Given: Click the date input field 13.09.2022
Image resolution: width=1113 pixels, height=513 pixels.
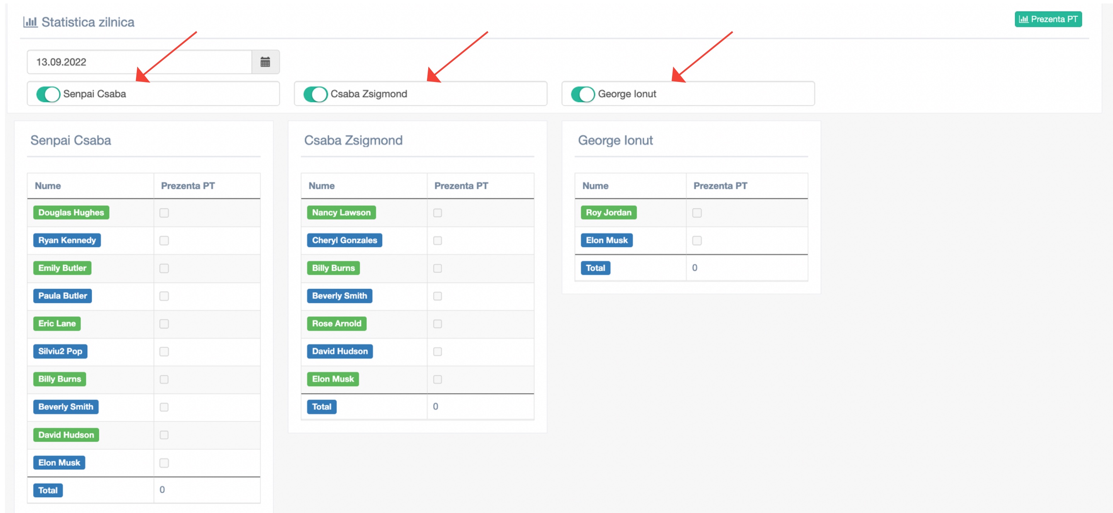Looking at the screenshot, I should [x=140, y=62].
